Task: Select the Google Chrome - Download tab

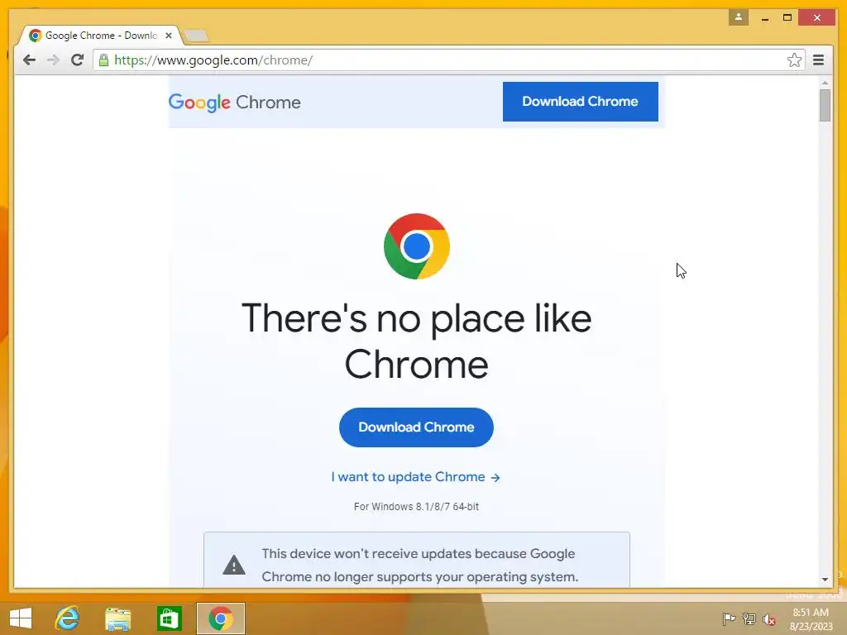Action: [100, 36]
